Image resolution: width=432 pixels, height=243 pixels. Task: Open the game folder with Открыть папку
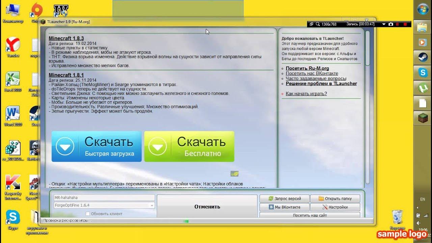(335, 198)
